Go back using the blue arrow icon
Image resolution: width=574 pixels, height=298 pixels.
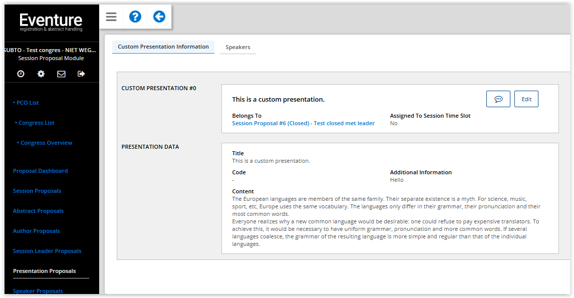[159, 17]
